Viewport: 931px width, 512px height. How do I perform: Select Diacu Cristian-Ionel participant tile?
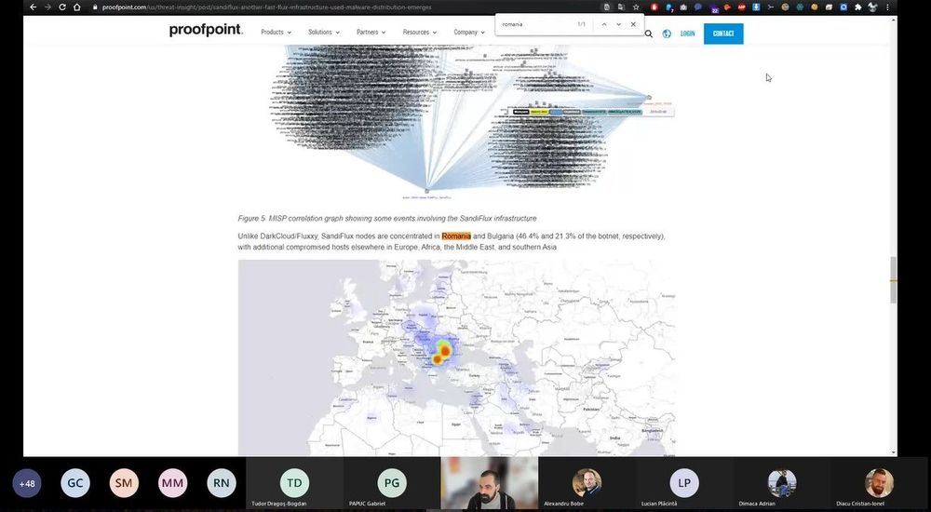(879, 483)
